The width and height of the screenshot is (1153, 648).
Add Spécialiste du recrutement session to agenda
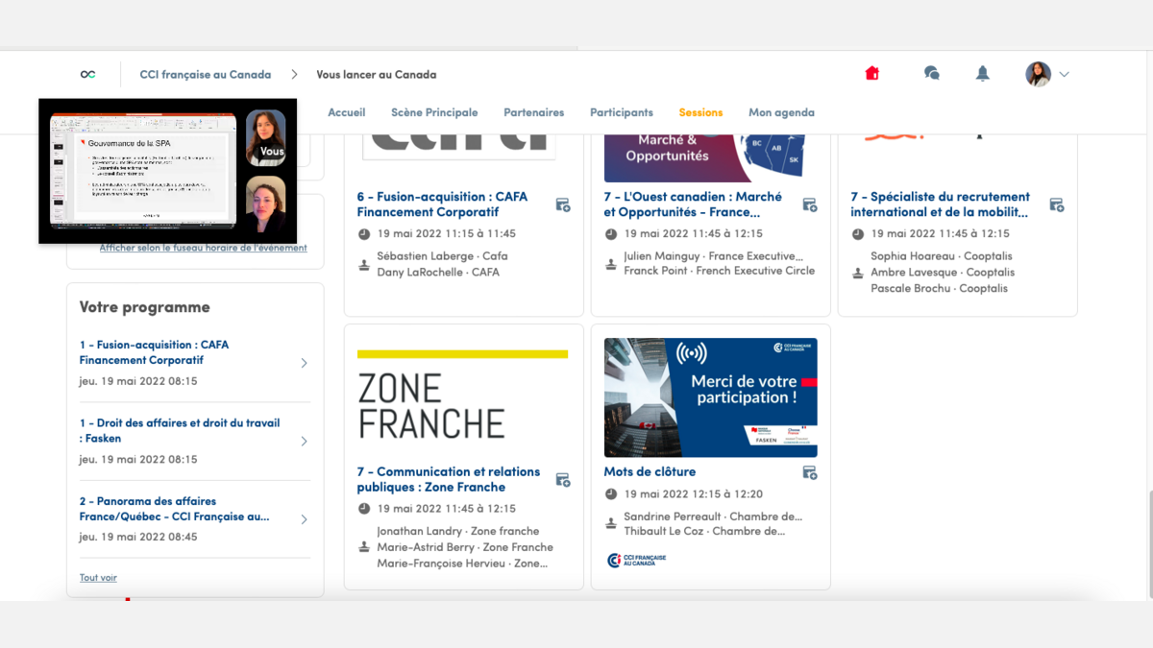click(1057, 204)
